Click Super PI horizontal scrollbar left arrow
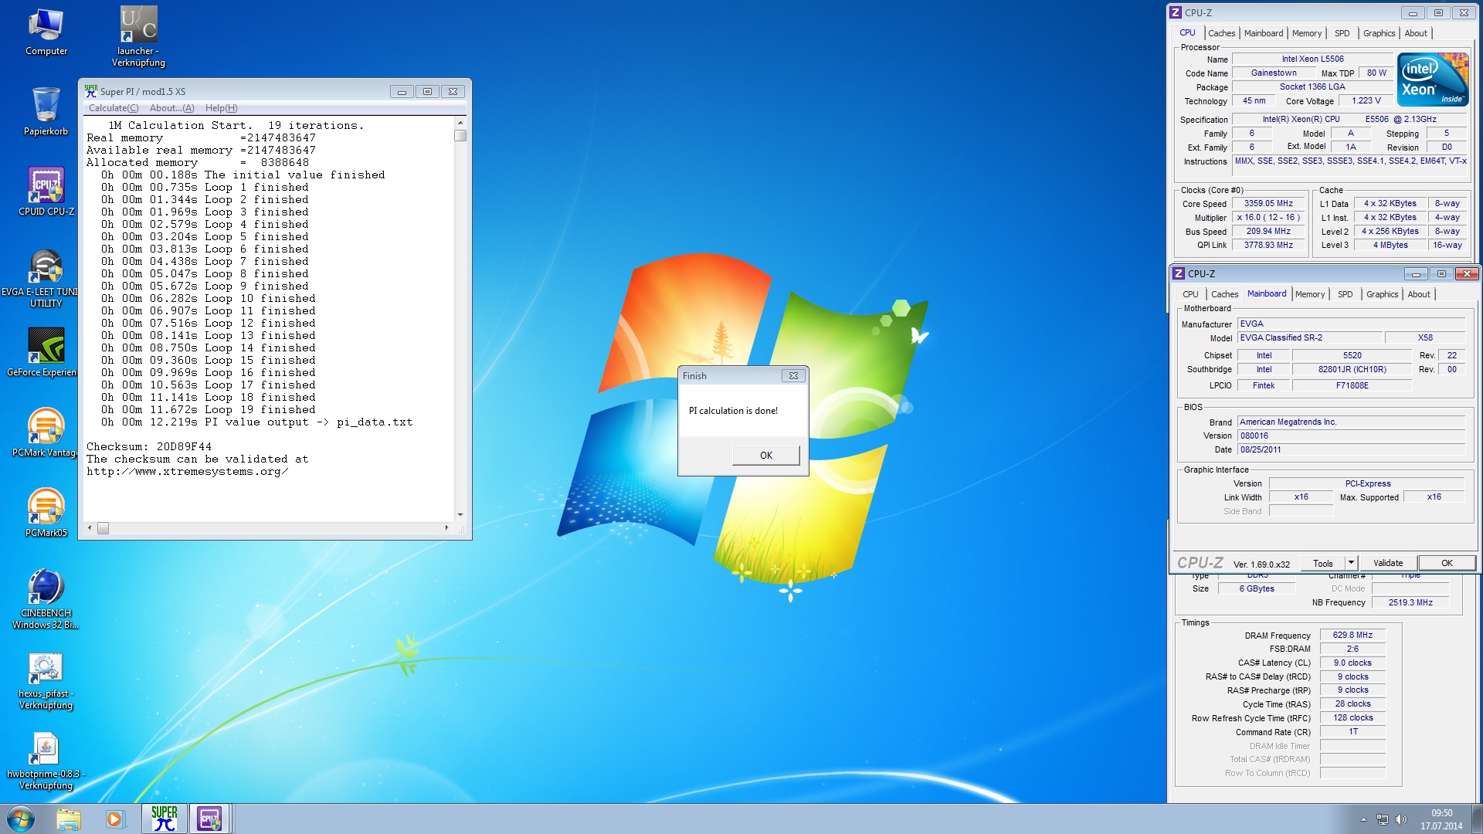1483x834 pixels. [x=90, y=528]
